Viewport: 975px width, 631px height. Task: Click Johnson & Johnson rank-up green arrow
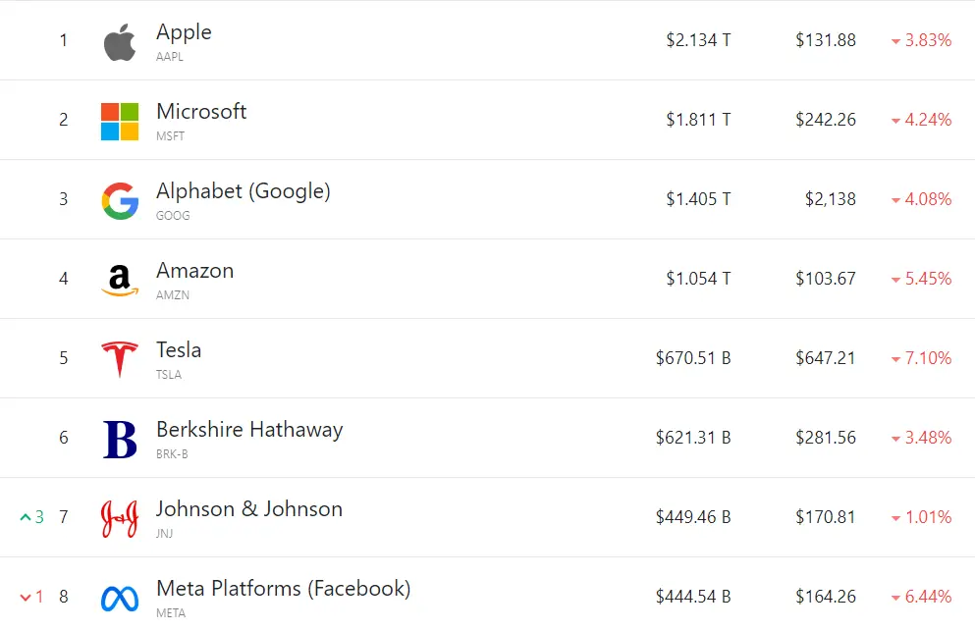tap(26, 516)
